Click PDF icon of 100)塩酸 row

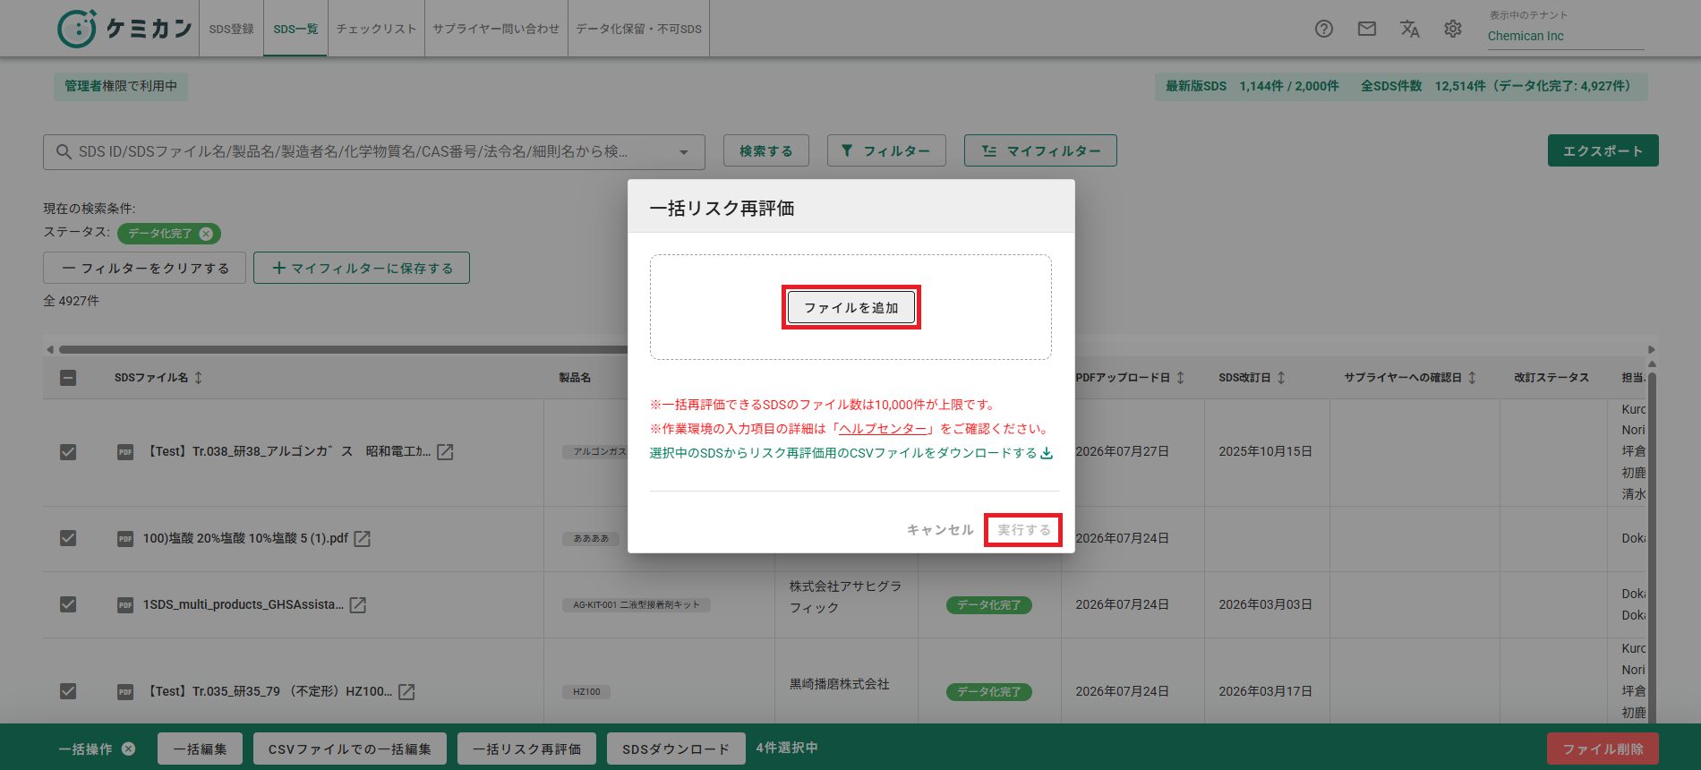tap(125, 538)
